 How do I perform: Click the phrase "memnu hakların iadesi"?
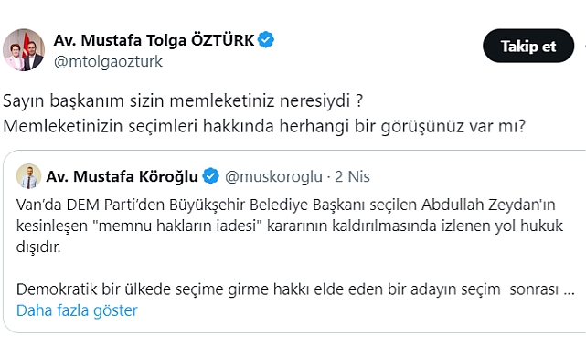coord(178,226)
